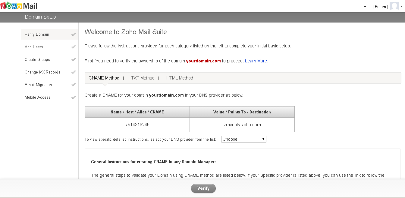Open the DNS provider Choose dropdown
Viewport: 405px width, 198px height.
[x=243, y=139]
